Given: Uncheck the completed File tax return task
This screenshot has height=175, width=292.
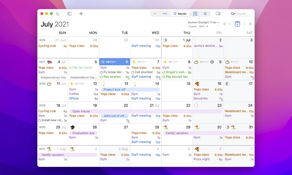Looking at the screenshot, I should tap(70, 68).
